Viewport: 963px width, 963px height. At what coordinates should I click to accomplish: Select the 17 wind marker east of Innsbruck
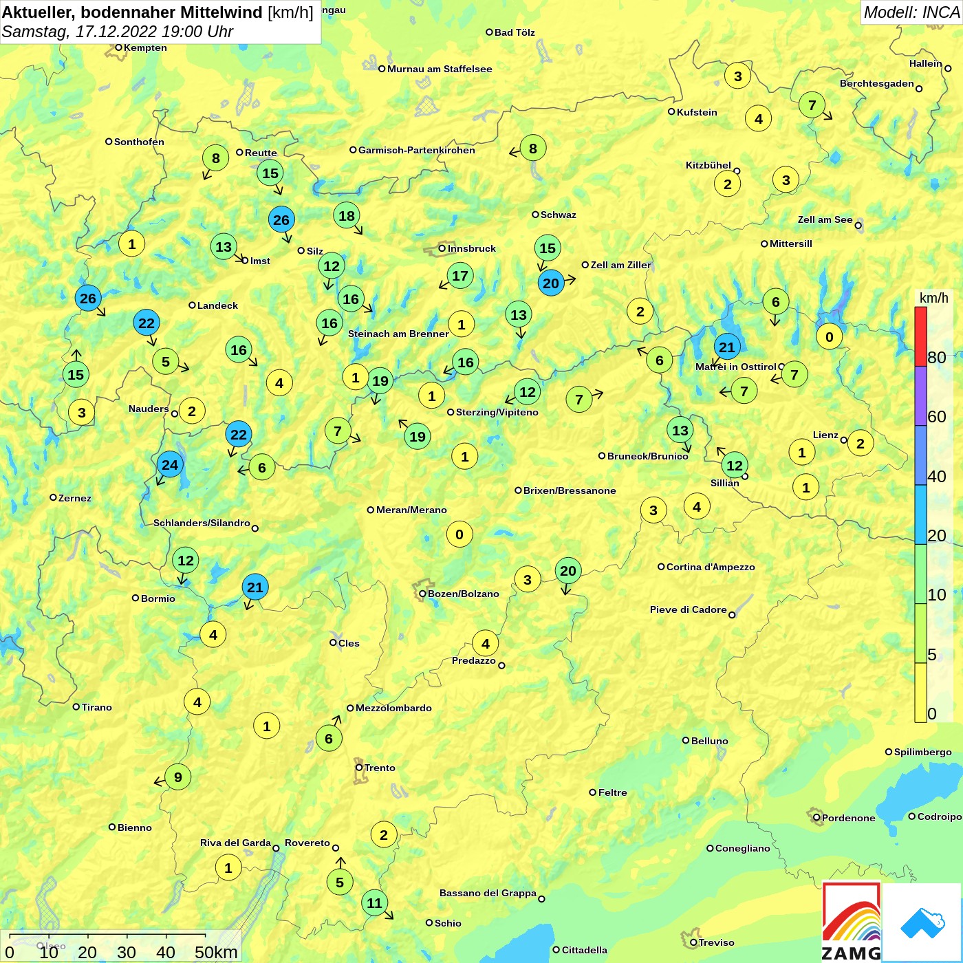(460, 276)
